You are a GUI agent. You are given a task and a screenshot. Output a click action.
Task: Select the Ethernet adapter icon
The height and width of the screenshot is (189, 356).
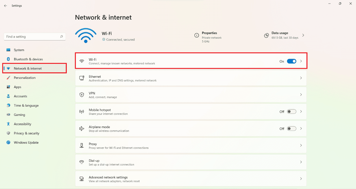click(82, 78)
